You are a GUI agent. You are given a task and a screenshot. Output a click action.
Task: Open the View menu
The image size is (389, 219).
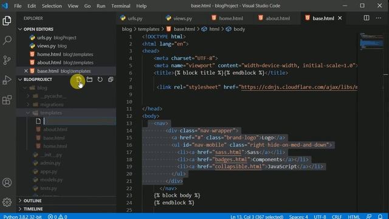pyautogui.click(x=73, y=5)
